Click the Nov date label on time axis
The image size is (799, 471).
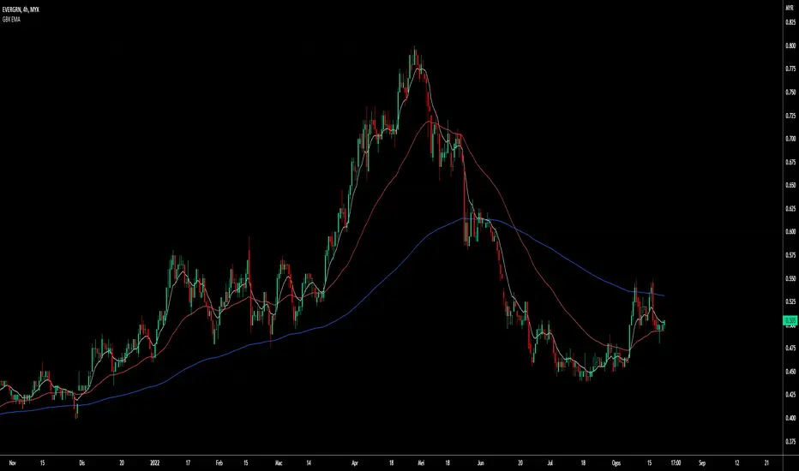click(13, 462)
